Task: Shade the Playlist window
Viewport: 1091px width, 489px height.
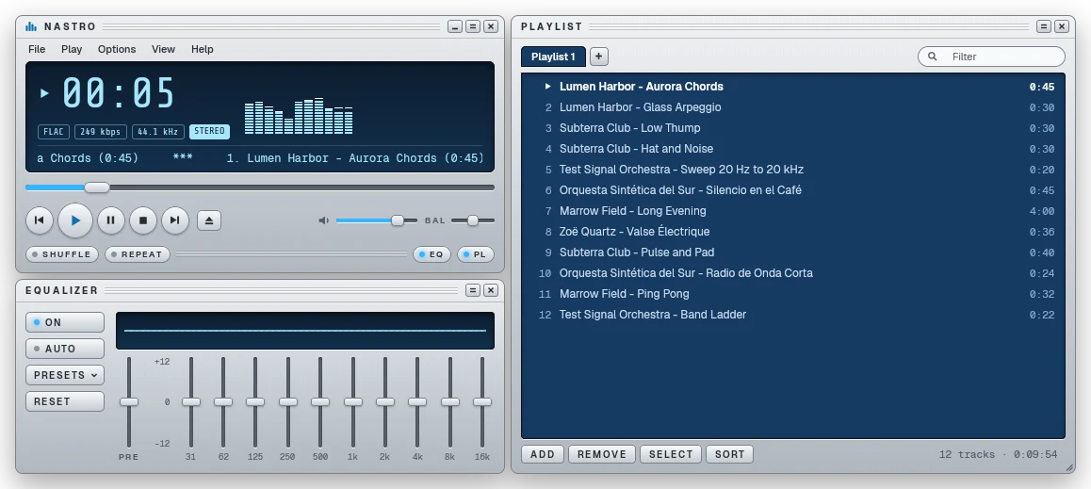Action: tap(1044, 26)
